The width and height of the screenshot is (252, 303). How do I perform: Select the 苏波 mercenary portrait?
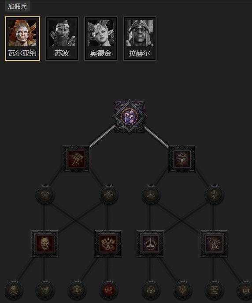pos(62,39)
